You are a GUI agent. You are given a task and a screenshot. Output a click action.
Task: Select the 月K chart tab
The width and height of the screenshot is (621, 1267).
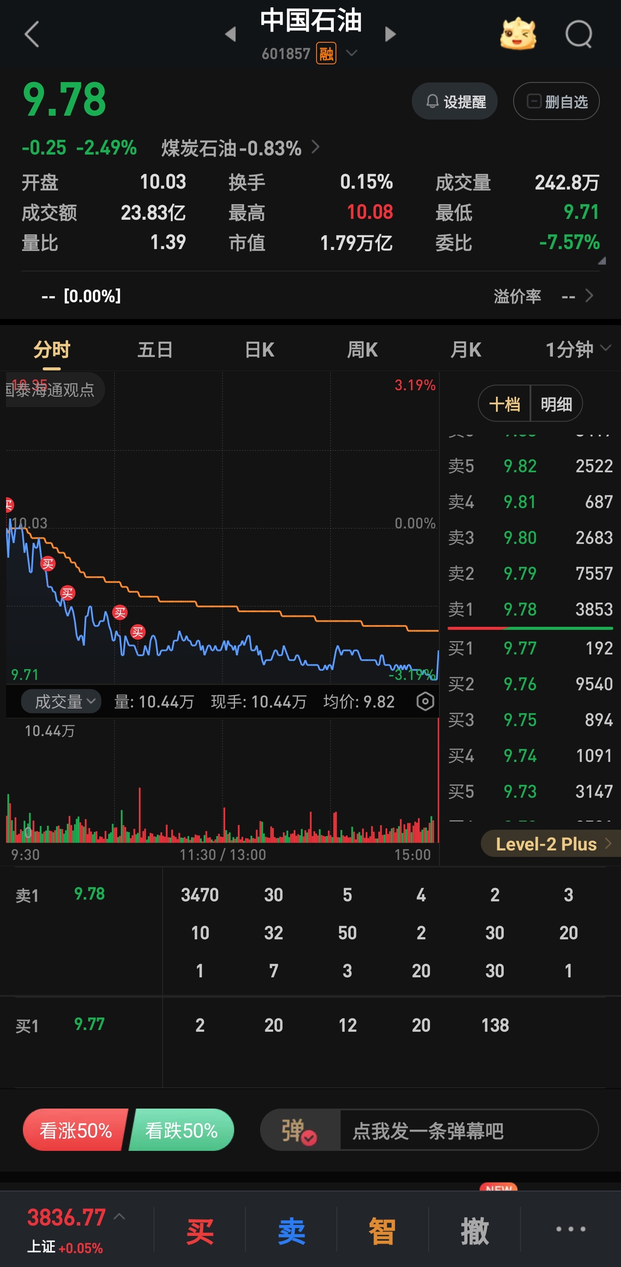(x=466, y=350)
